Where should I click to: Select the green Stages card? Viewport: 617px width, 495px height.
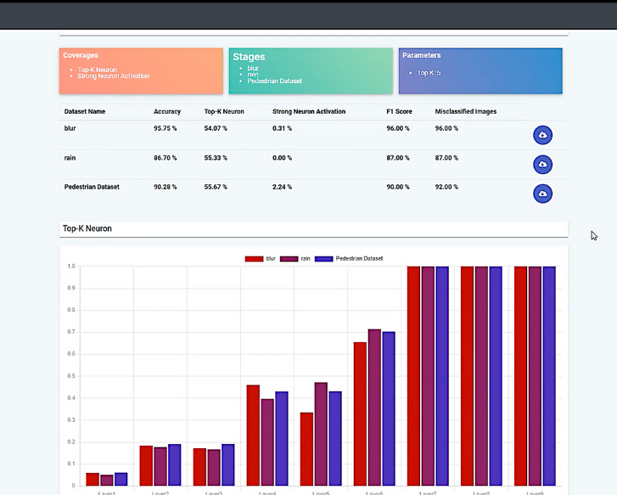[x=311, y=70]
